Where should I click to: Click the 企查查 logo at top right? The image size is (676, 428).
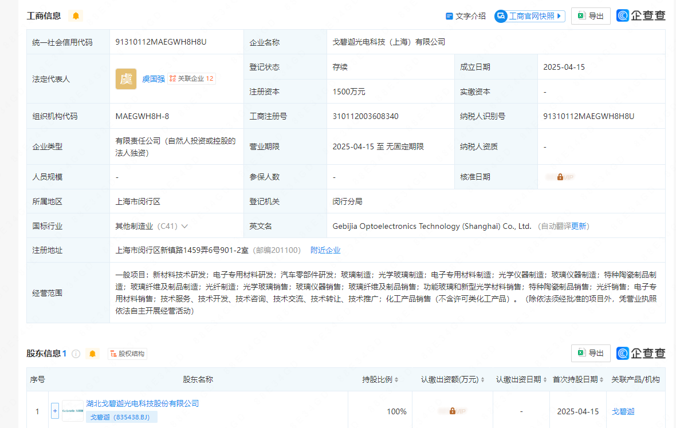[640, 15]
